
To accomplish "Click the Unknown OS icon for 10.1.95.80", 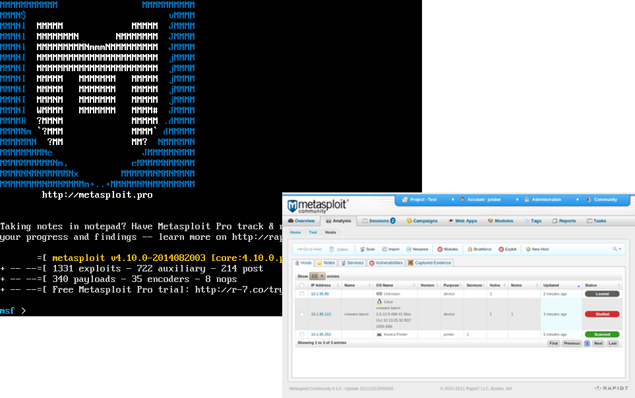I will [379, 294].
